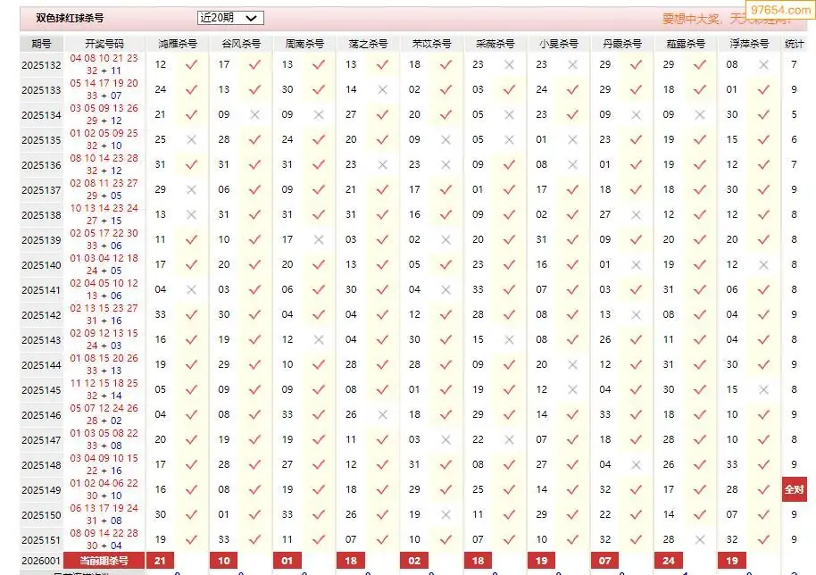Click the red 24 prediction box in bottom row
The image size is (816, 575).
click(x=670, y=561)
